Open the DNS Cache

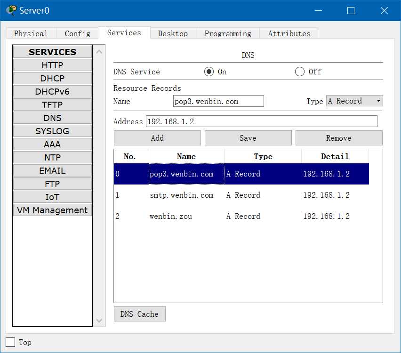pos(140,314)
